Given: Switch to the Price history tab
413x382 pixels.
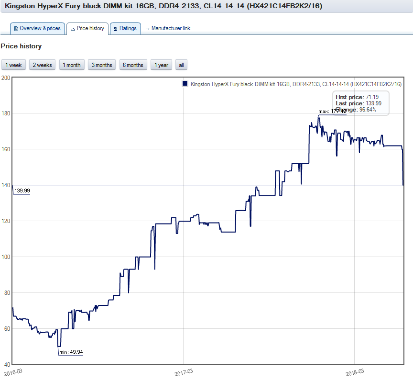Looking at the screenshot, I should click(x=87, y=29).
